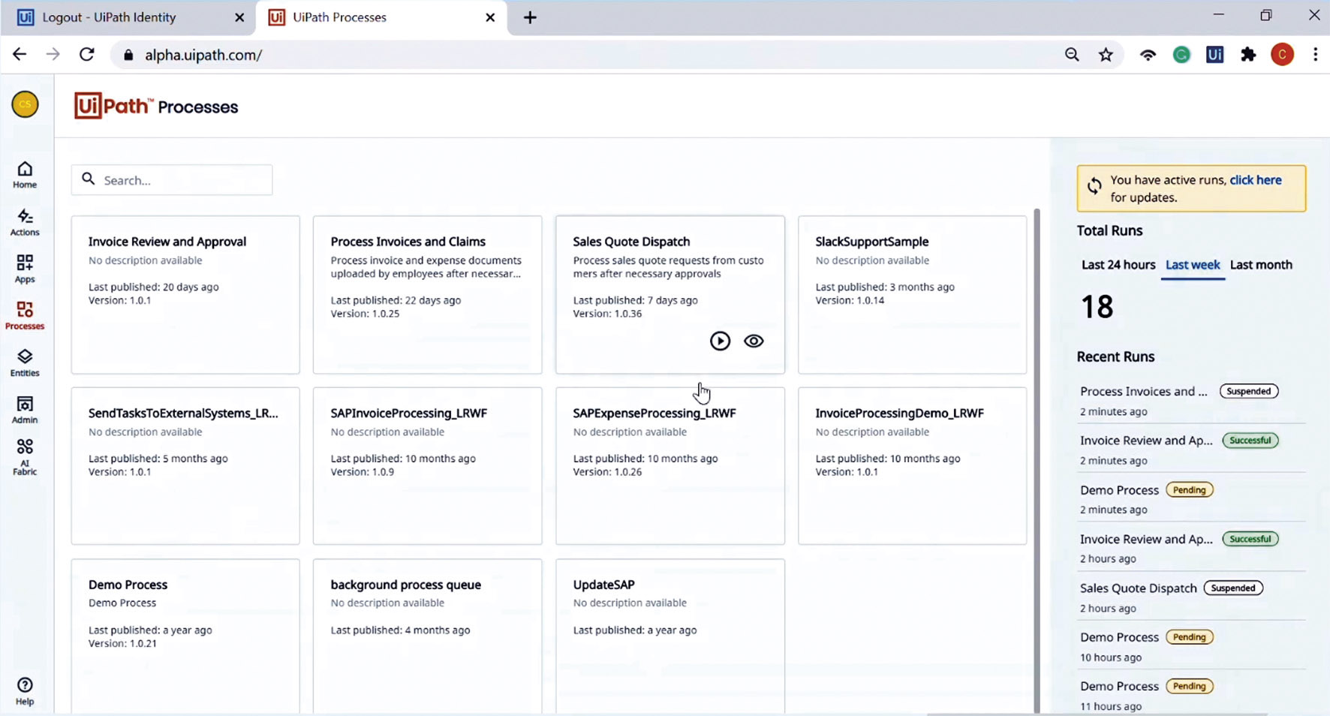This screenshot has width=1330, height=716.
Task: Show runs for Last 24 hours
Action: pos(1118,265)
